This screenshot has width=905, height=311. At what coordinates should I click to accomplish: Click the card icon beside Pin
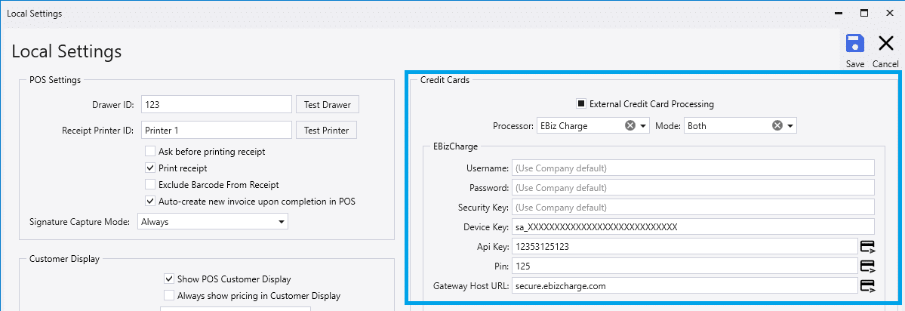click(x=867, y=266)
